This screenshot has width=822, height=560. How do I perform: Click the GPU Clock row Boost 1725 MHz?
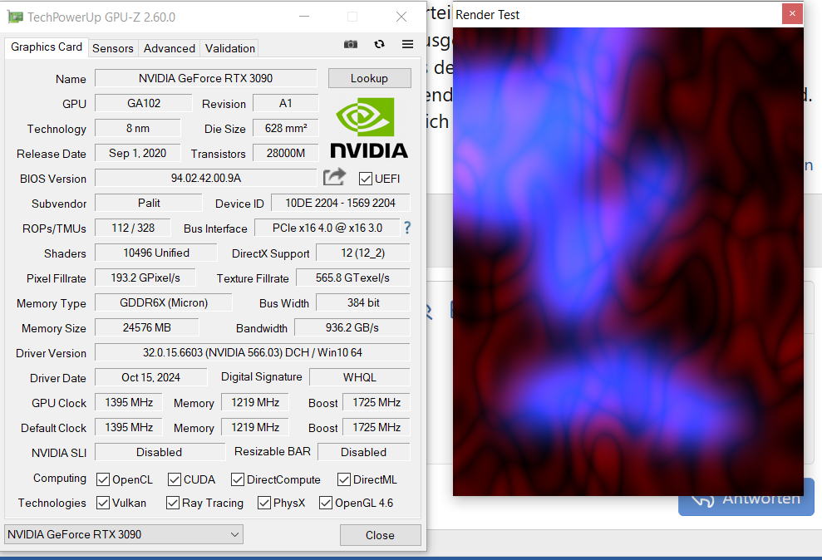click(377, 402)
